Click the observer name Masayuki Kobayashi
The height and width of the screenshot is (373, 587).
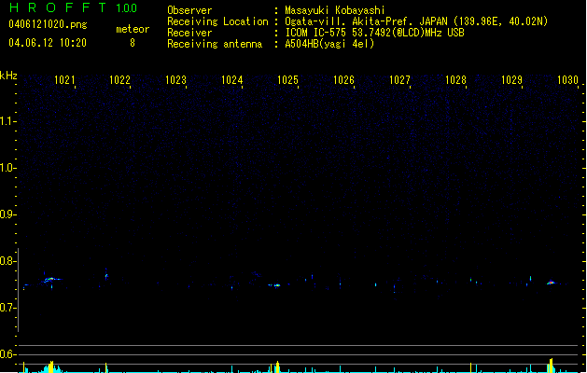point(335,10)
